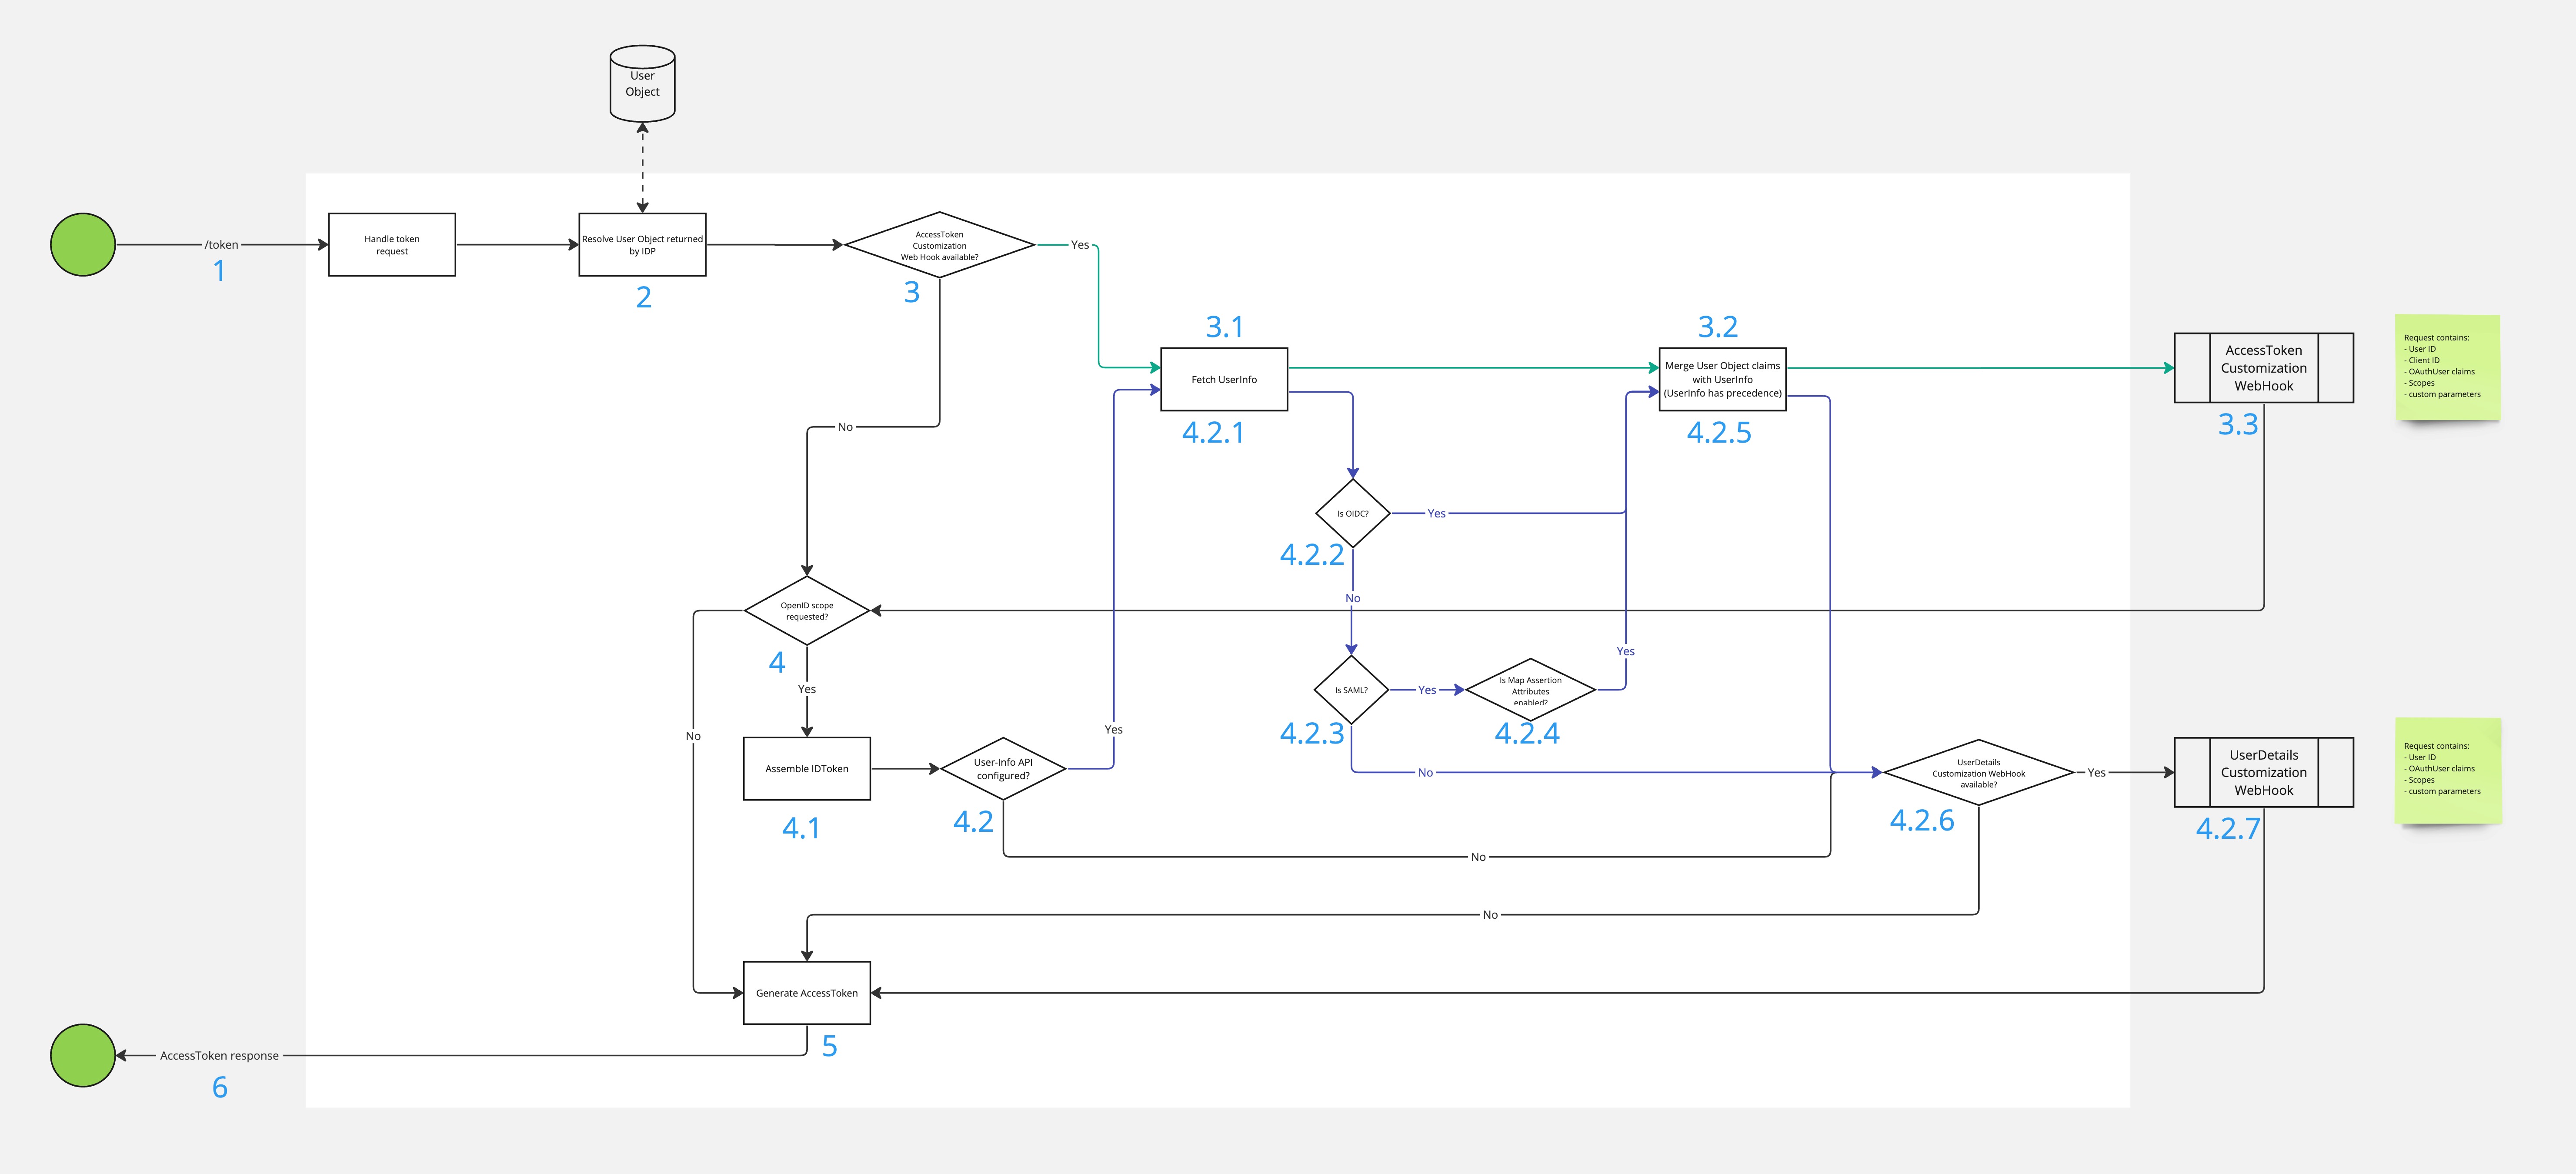
Task: Select the Is SAML? decision diamond
Action: click(x=1351, y=690)
